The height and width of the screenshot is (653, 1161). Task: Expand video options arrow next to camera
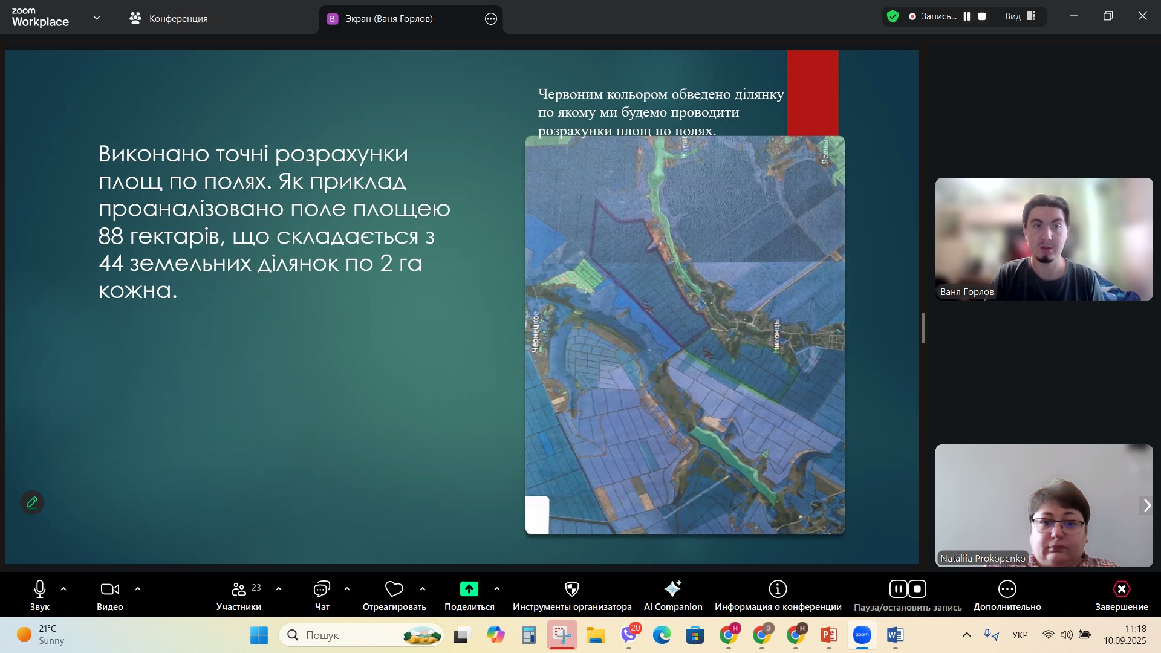[x=138, y=589]
